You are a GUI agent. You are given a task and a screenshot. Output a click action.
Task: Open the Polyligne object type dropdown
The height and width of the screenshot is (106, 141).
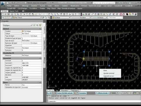[31, 25]
